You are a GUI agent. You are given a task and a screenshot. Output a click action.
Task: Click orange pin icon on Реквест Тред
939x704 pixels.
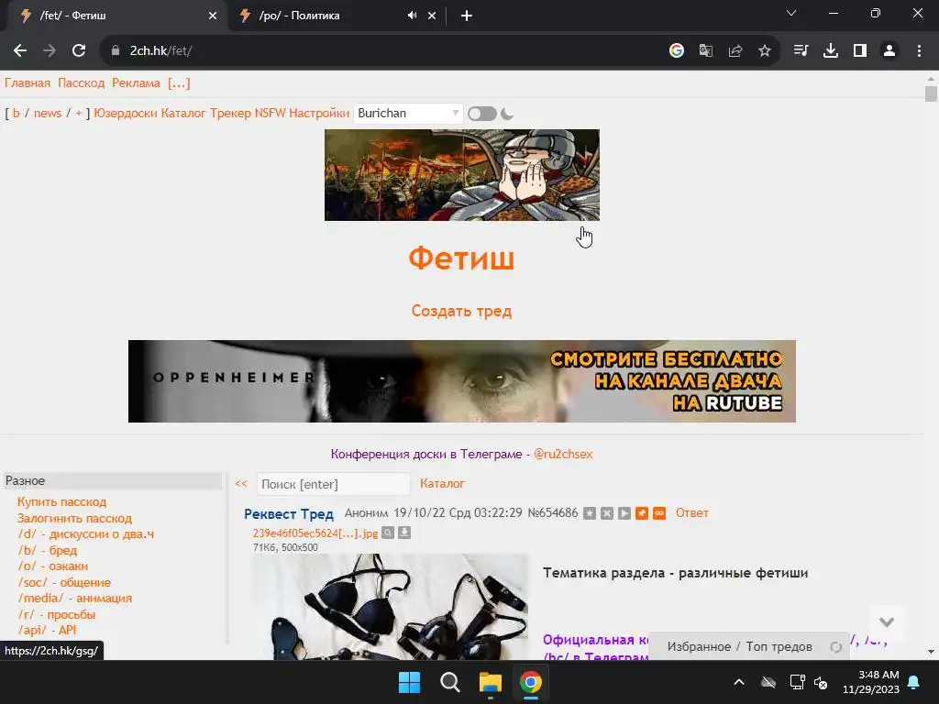(x=642, y=513)
